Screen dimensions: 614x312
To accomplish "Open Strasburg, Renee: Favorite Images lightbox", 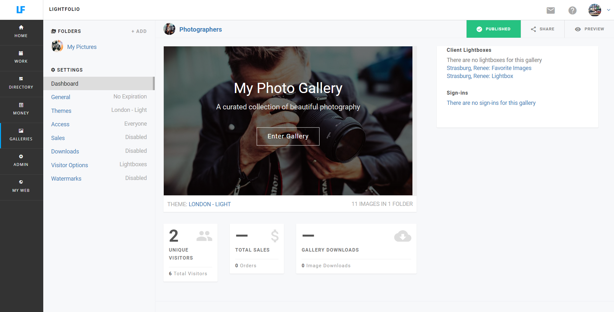I will point(489,68).
